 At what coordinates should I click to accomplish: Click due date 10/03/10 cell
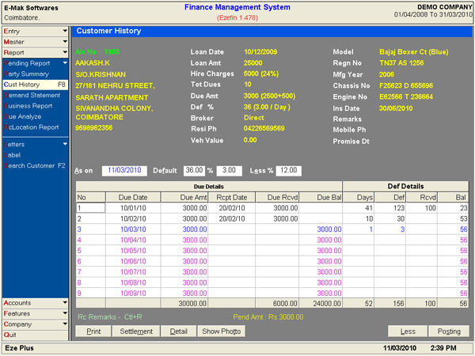click(133, 229)
